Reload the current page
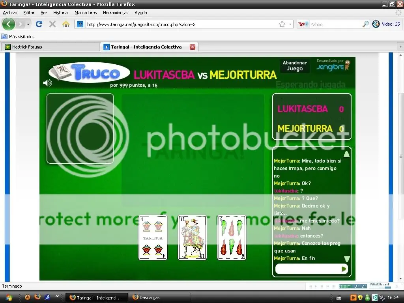 39,24
